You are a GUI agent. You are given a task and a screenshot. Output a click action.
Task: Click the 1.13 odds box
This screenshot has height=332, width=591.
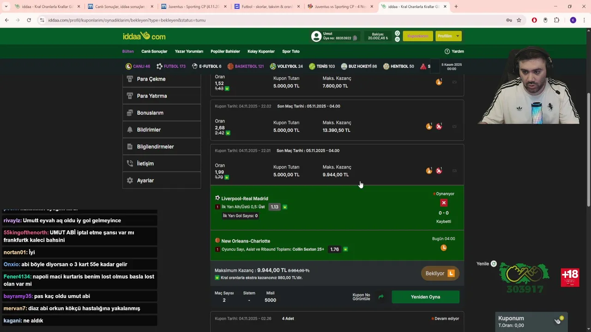[x=275, y=207]
